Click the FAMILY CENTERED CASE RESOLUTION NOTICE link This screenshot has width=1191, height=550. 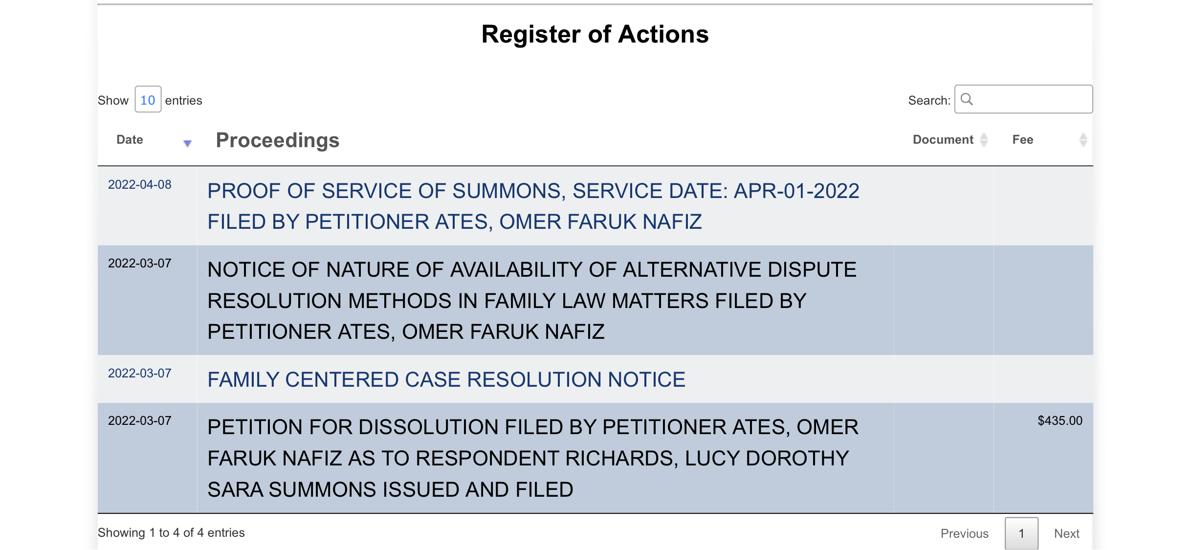446,378
